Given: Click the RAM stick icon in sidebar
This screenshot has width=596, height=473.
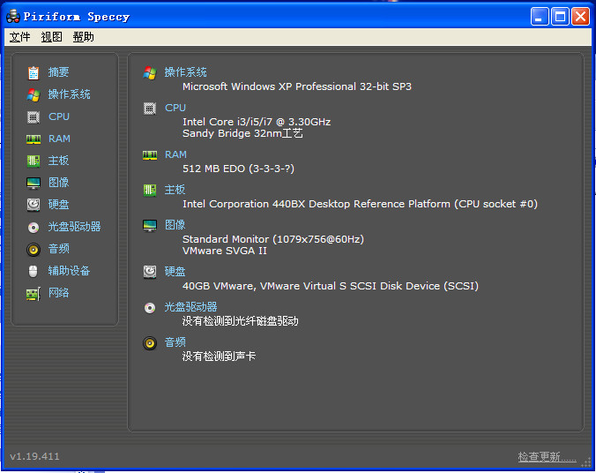Looking at the screenshot, I should click(34, 139).
